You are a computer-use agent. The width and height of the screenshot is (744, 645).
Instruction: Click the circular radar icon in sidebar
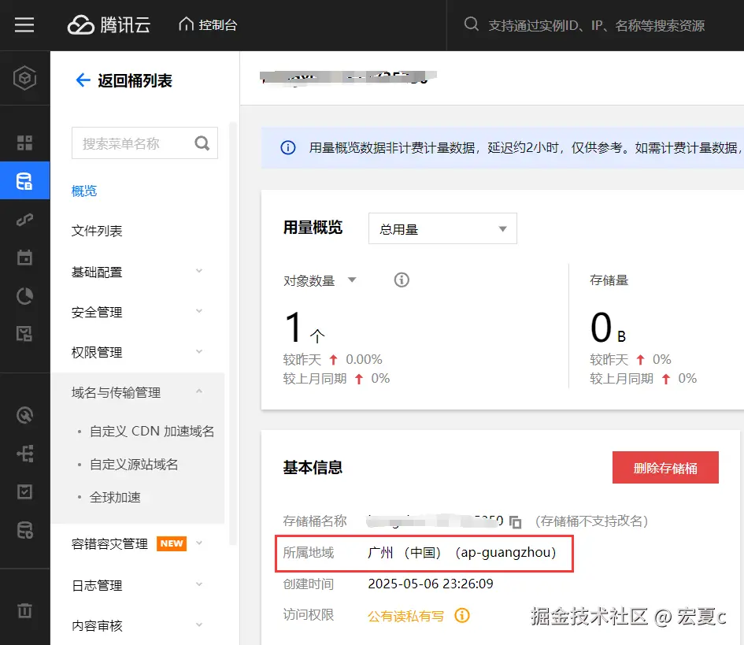[x=24, y=415]
